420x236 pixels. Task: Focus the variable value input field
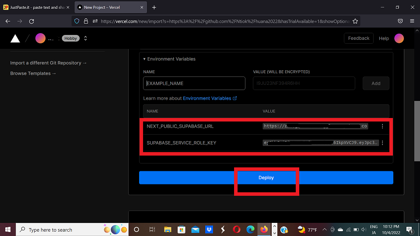coord(304,83)
